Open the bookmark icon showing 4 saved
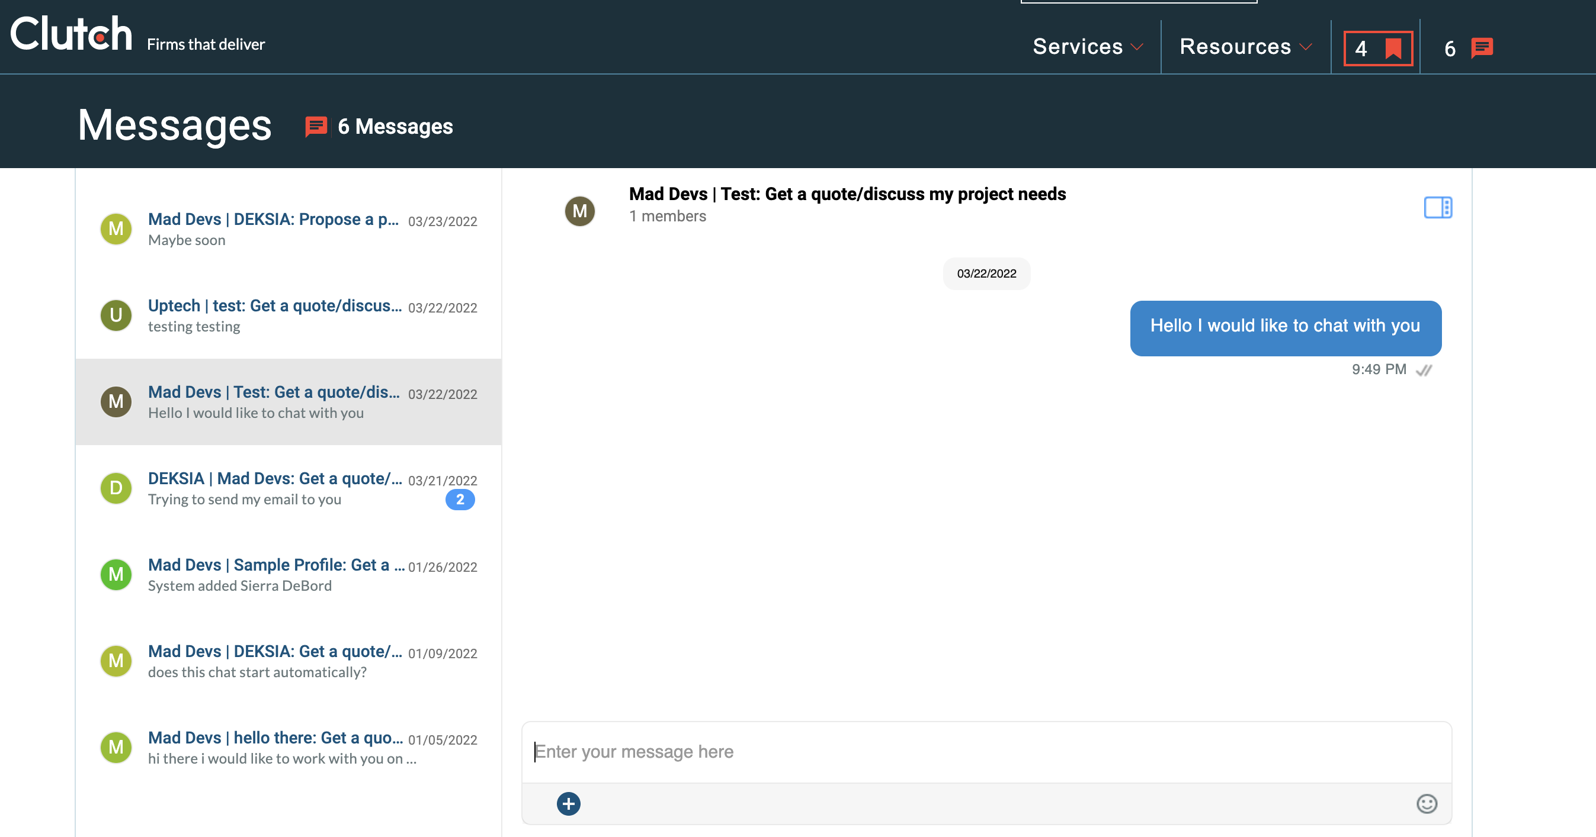Image resolution: width=1596 pixels, height=837 pixels. pos(1378,48)
